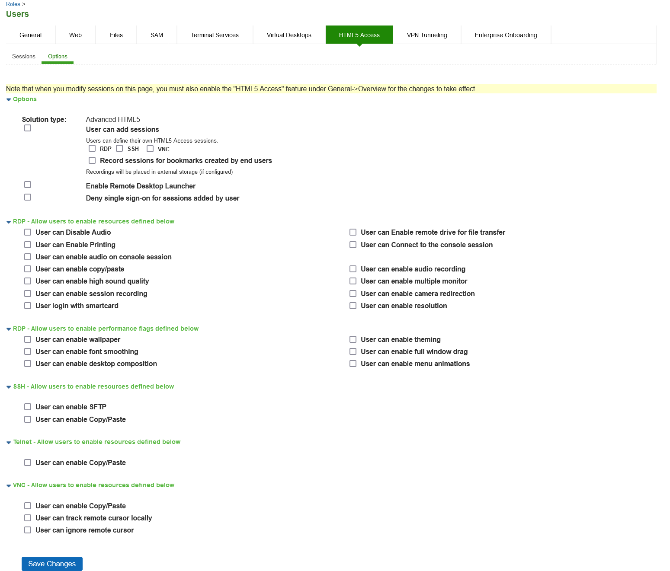
Task: Open the Roles breadcrumb link
Action: (x=13, y=4)
